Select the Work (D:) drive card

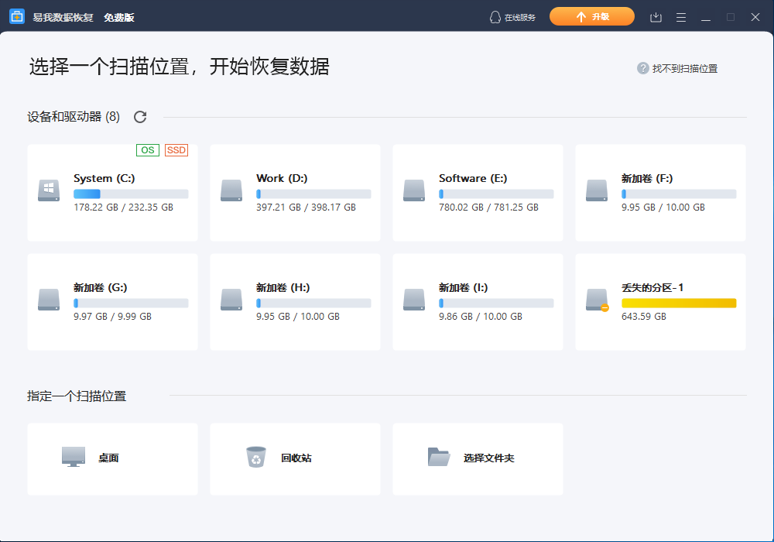coord(295,193)
